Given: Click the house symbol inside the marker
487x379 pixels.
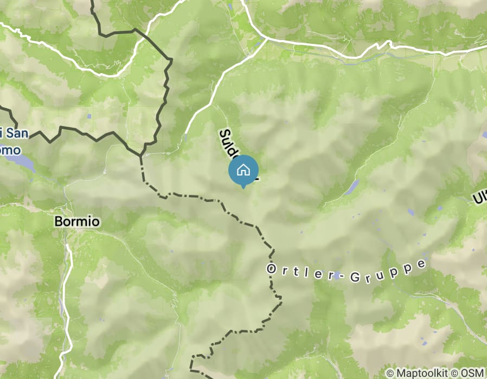Looking at the screenshot, I should (x=243, y=170).
